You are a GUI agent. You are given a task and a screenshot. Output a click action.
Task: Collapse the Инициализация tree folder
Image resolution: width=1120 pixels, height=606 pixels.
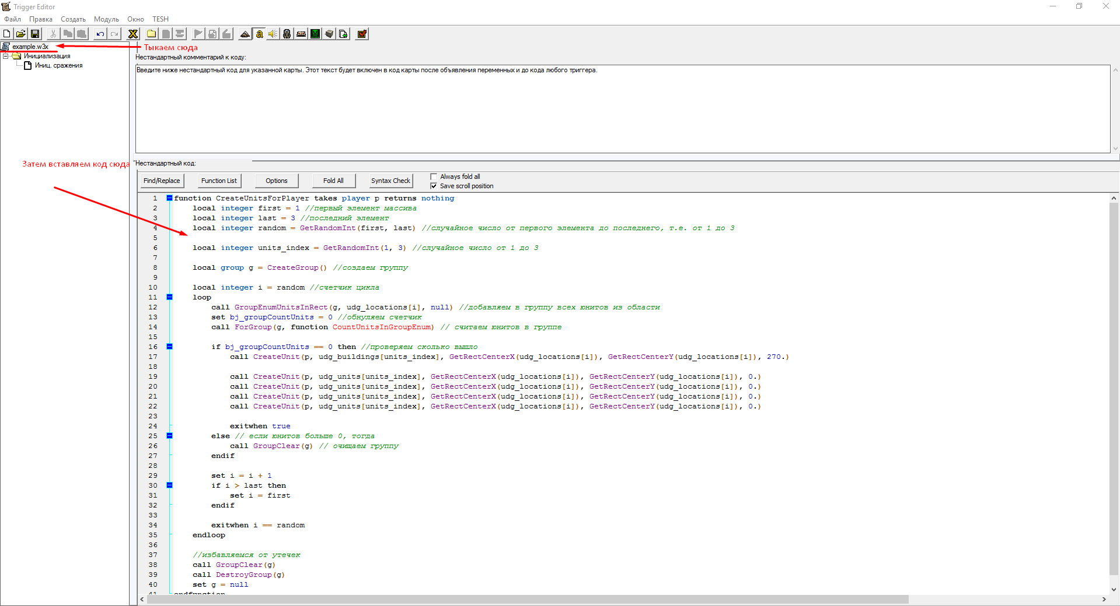[x=5, y=57]
